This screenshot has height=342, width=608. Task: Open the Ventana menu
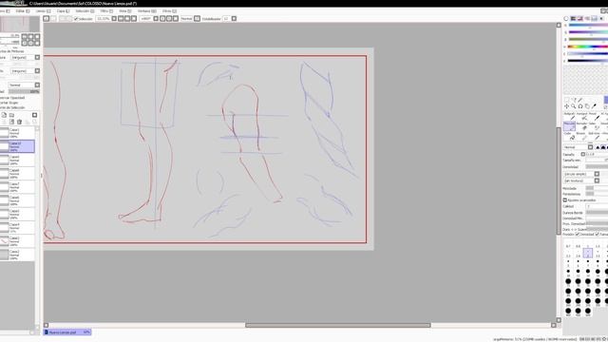(146, 11)
